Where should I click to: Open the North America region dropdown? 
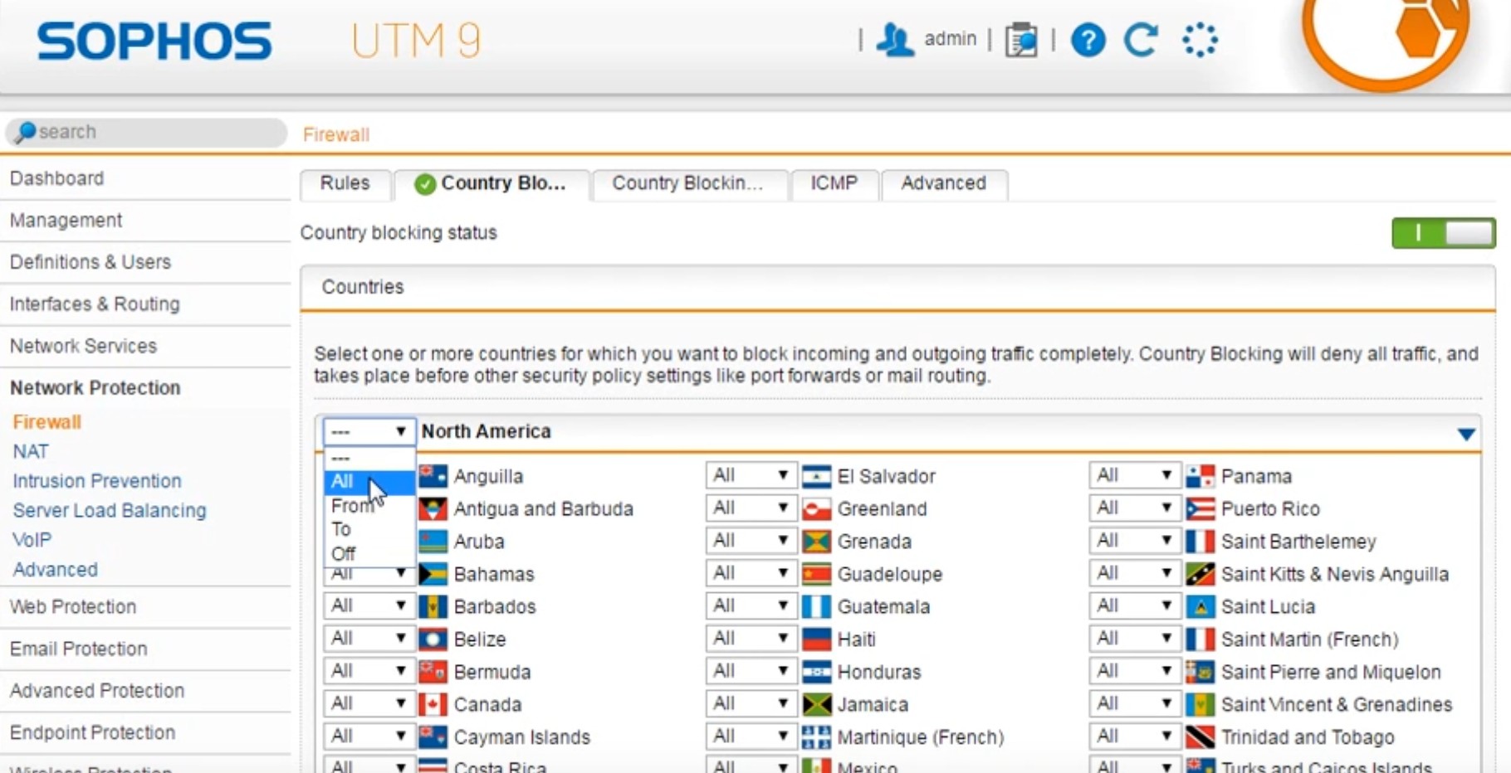(369, 431)
